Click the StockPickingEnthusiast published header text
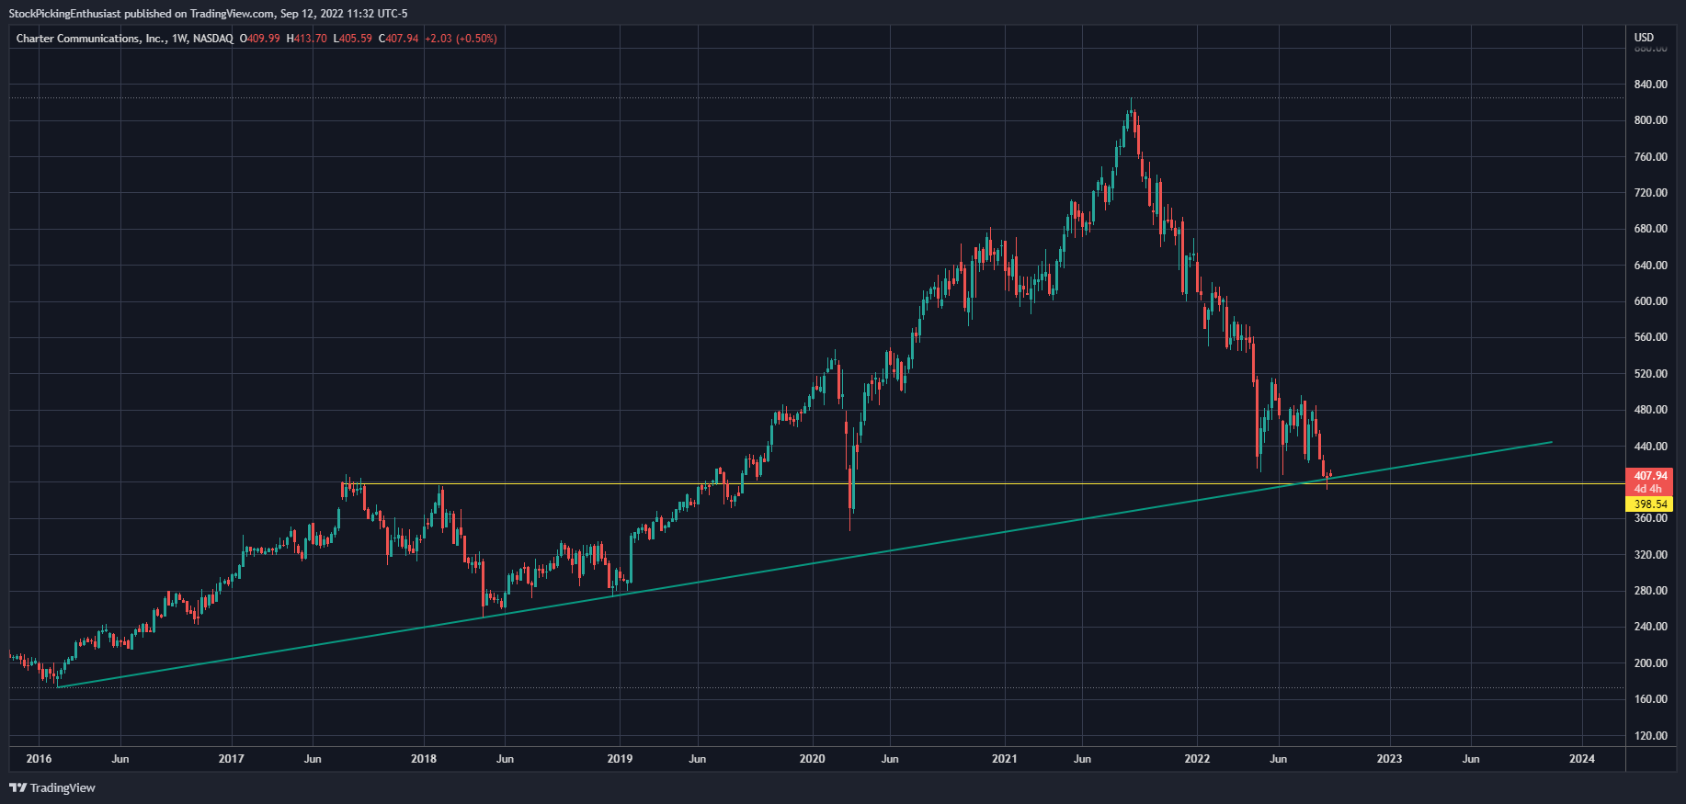The width and height of the screenshot is (1686, 804). click(208, 14)
